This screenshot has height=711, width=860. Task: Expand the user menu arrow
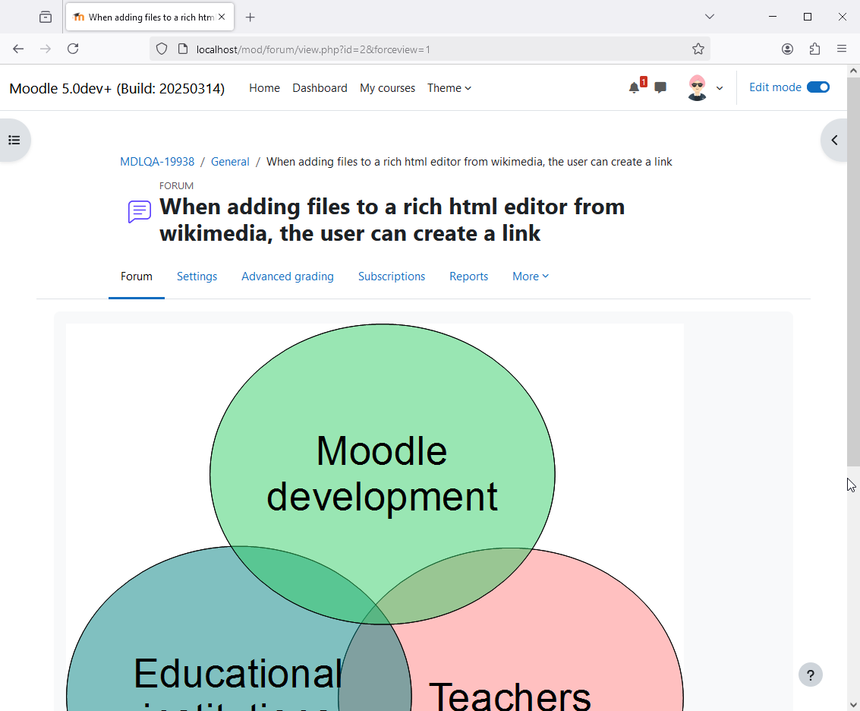(x=719, y=88)
